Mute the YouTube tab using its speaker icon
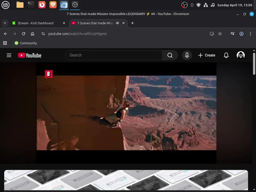 [117, 23]
